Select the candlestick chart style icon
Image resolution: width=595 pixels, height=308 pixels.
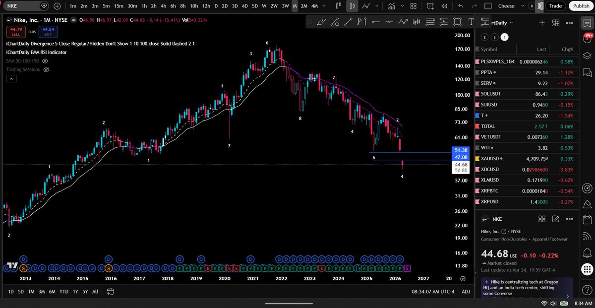[352, 6]
